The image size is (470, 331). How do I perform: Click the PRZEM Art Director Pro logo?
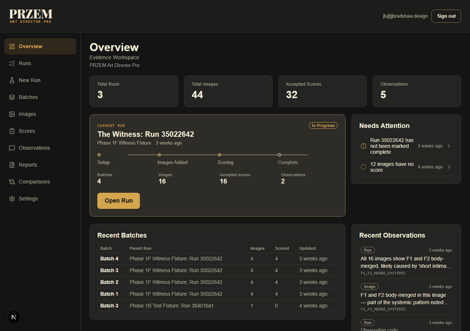click(30, 16)
